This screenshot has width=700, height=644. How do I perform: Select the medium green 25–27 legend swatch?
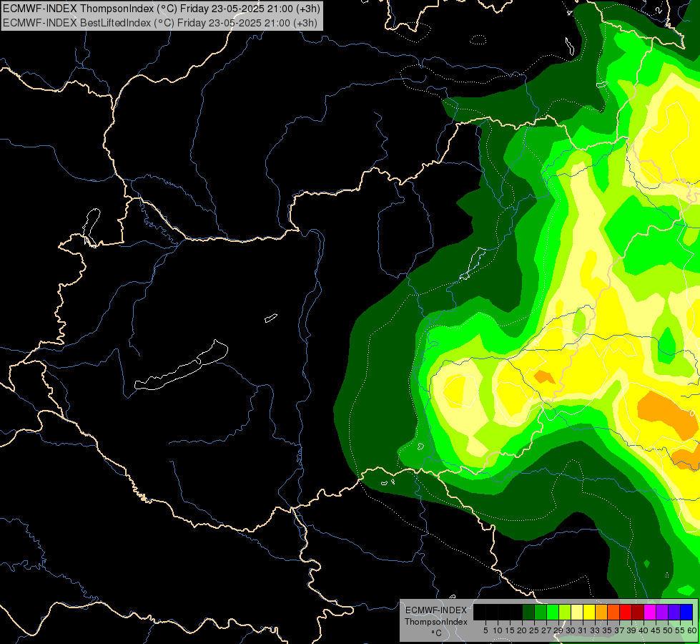coord(541,612)
